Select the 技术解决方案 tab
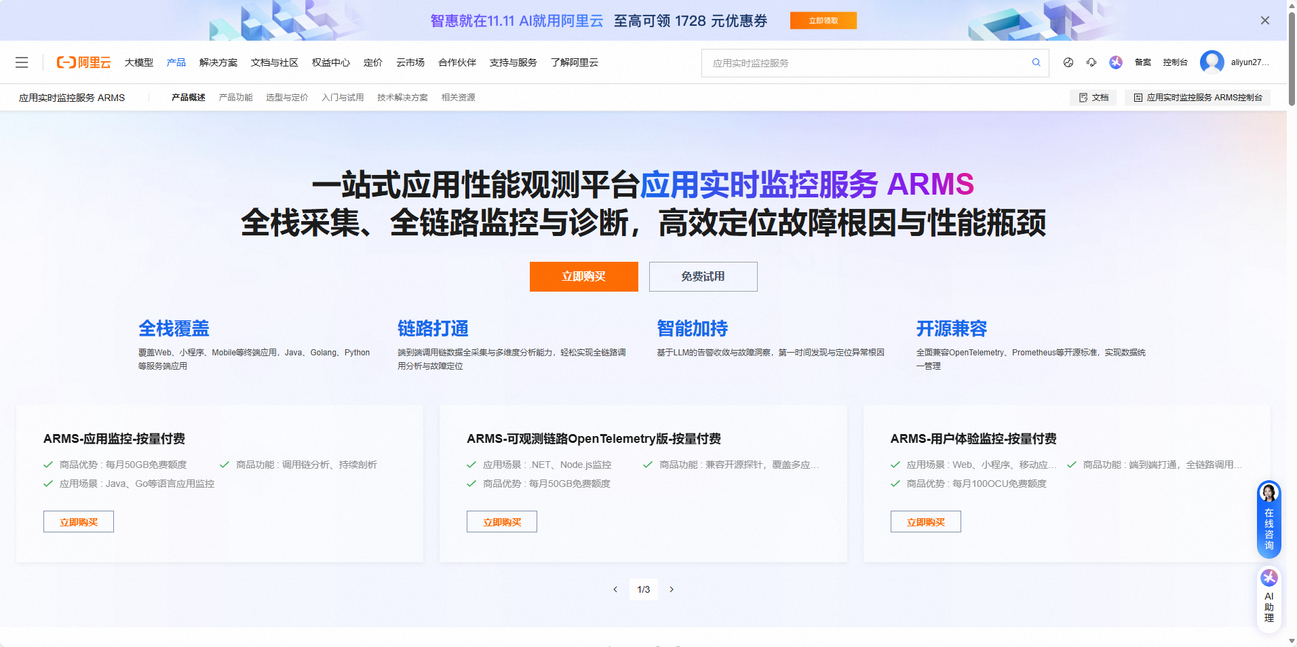Image resolution: width=1297 pixels, height=647 pixels. (403, 98)
